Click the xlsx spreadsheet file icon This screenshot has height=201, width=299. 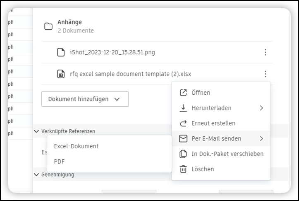[61, 74]
